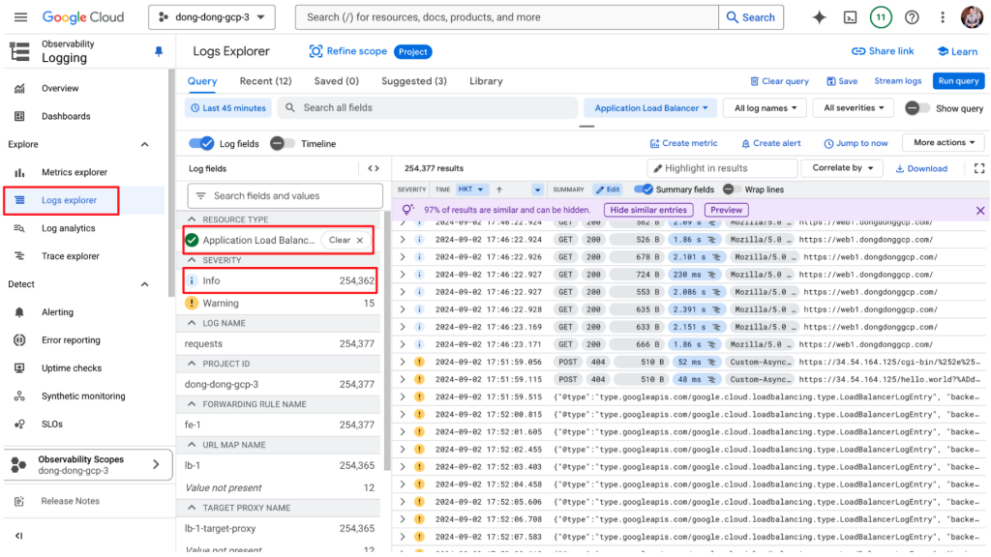Open the project selector dong-dong-gcp-3
The width and height of the screenshot is (991, 557).
pyautogui.click(x=212, y=17)
